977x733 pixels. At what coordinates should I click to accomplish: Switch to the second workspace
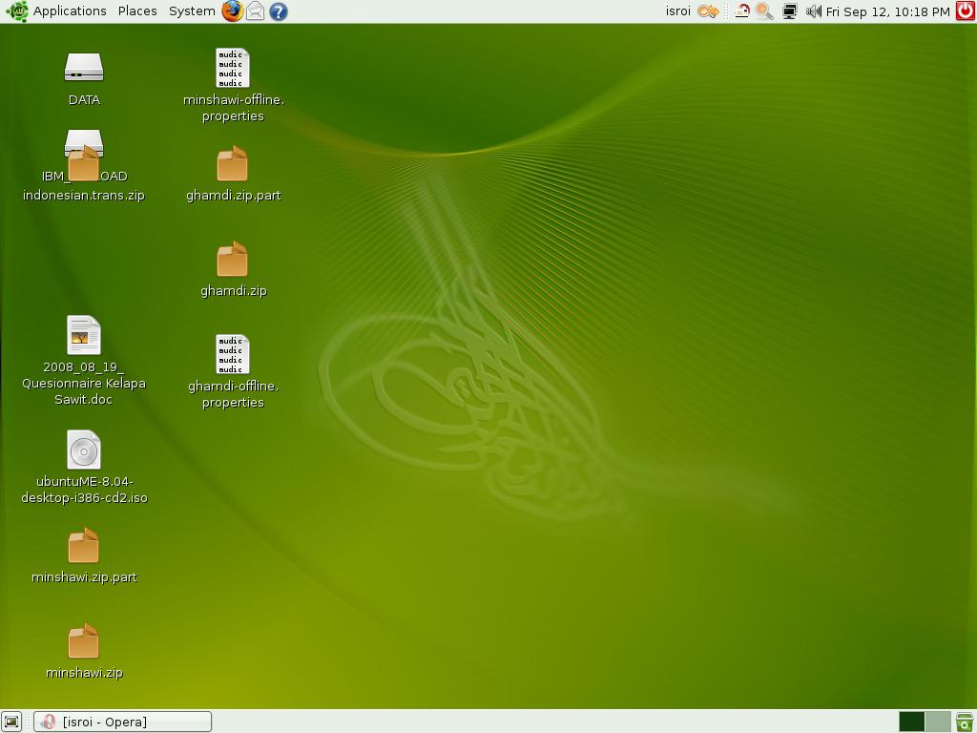[938, 722]
